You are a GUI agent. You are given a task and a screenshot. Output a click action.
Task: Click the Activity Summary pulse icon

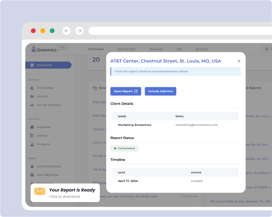point(32,105)
